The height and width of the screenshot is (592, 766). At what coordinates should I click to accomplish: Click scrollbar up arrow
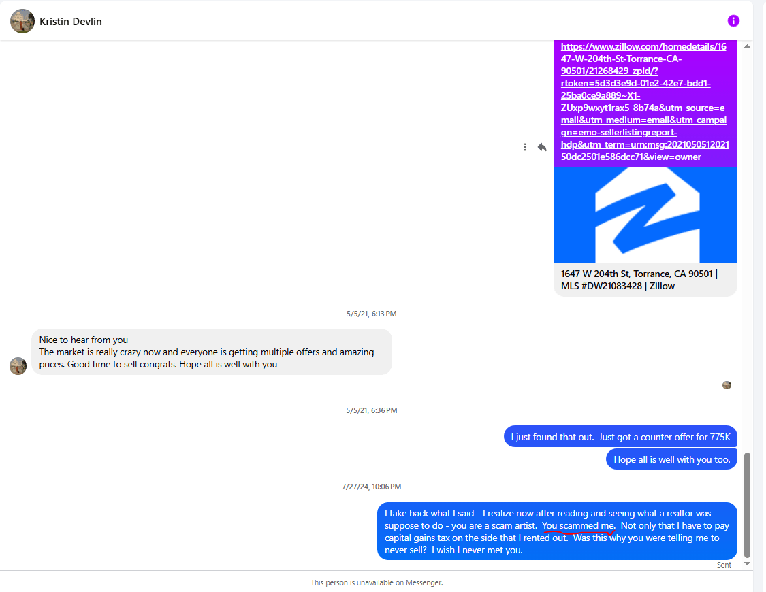747,46
